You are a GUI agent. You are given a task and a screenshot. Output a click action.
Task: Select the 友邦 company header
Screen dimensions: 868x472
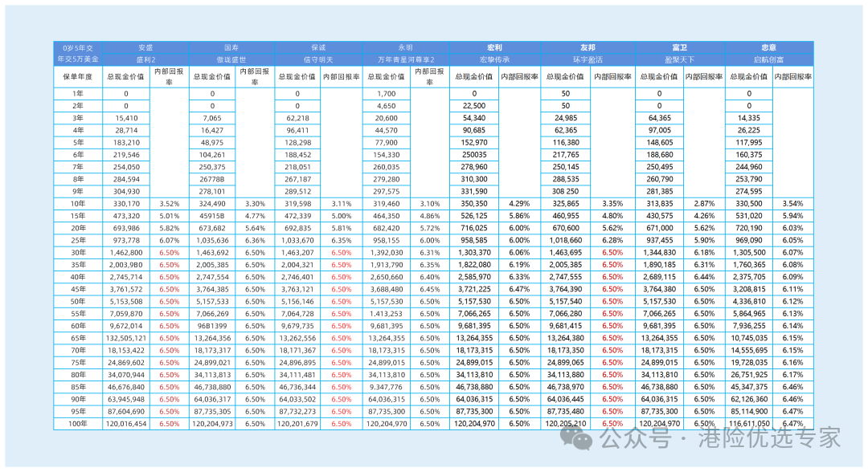tap(588, 48)
